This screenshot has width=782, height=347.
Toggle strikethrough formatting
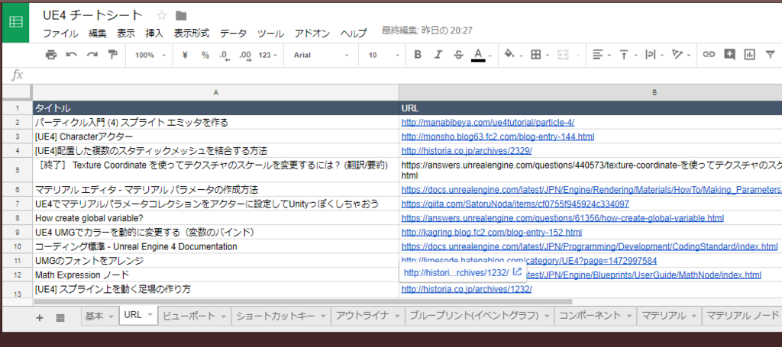(x=458, y=55)
